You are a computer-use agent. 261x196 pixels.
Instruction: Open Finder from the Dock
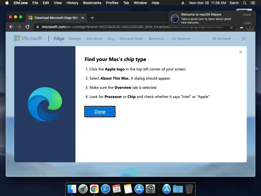click(x=72, y=189)
